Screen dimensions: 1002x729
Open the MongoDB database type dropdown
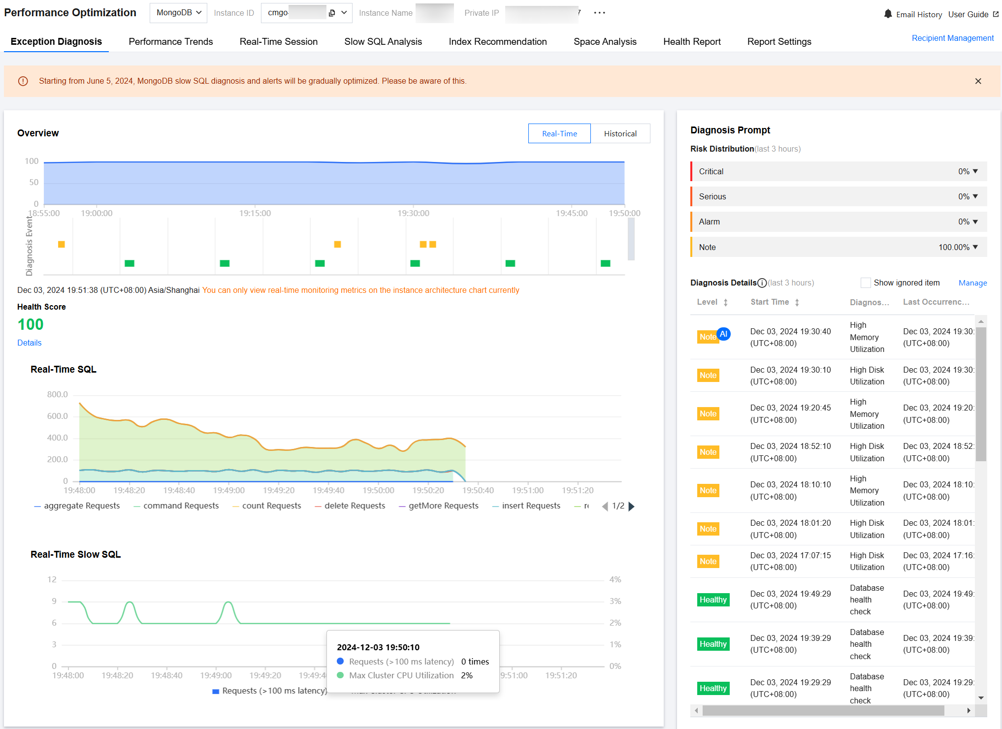click(x=178, y=13)
